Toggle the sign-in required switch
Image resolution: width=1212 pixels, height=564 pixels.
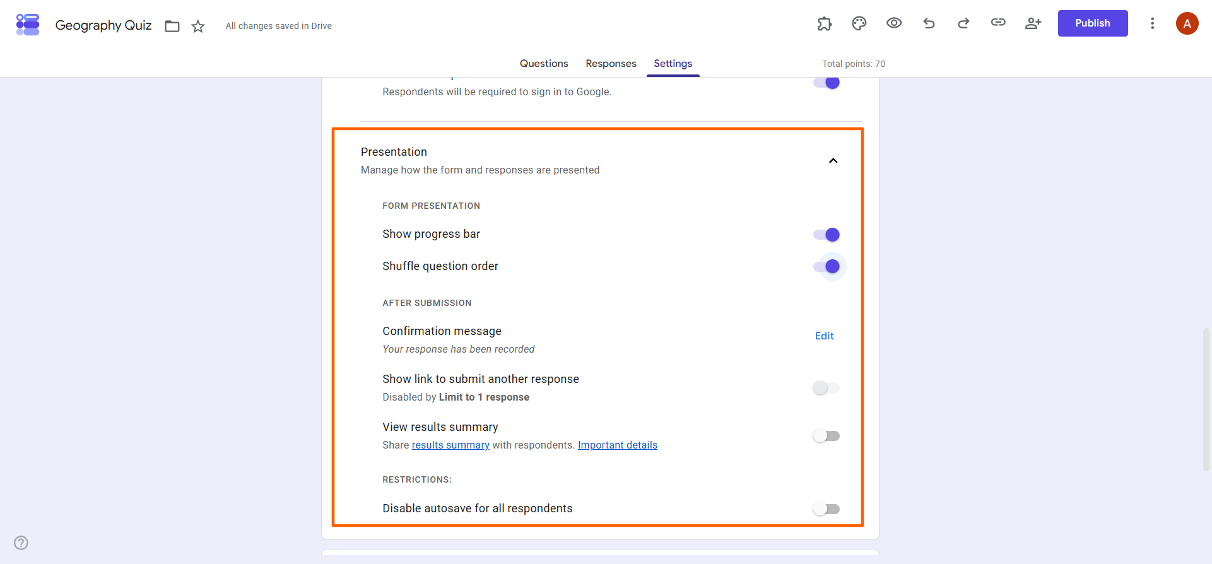point(827,83)
